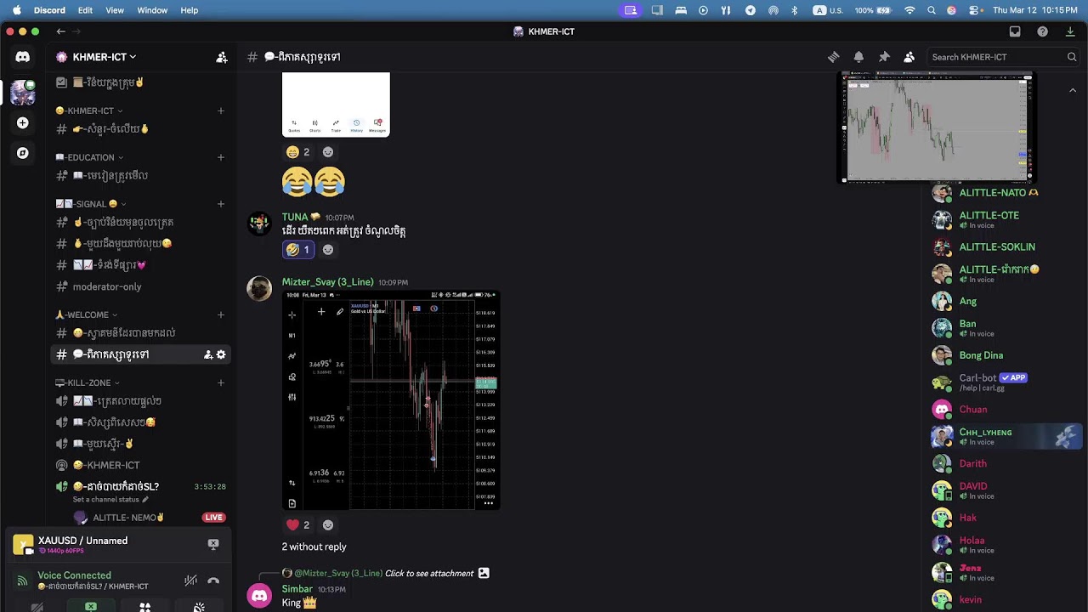Add reaction to the message with 2 grinning reactions

click(x=328, y=152)
